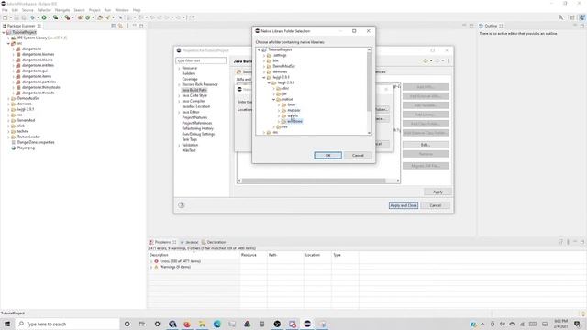
Task: Open the File menu
Action: 5,10
